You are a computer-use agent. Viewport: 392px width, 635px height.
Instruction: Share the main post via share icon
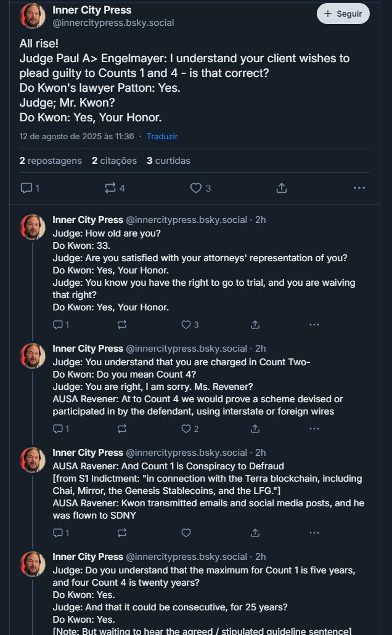[282, 188]
